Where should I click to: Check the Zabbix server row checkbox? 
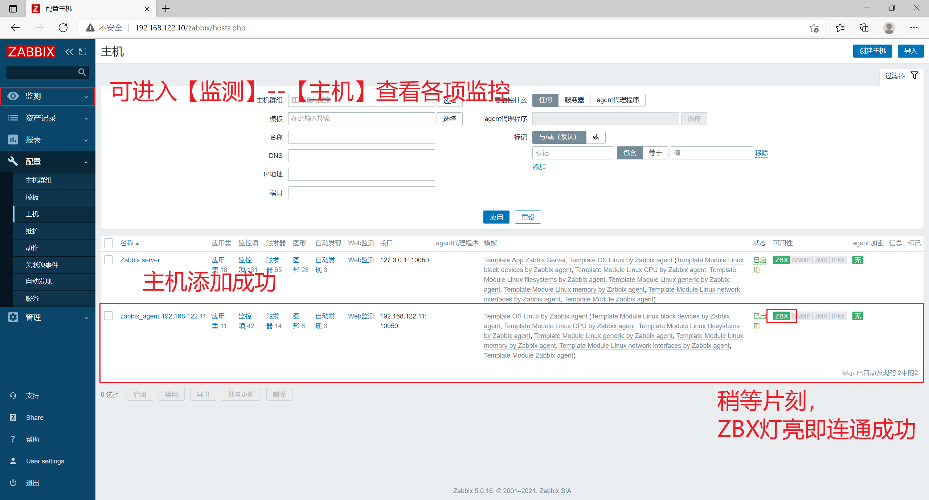[109, 260]
